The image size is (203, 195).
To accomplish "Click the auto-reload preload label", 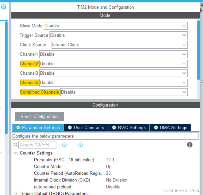I will [52, 187].
